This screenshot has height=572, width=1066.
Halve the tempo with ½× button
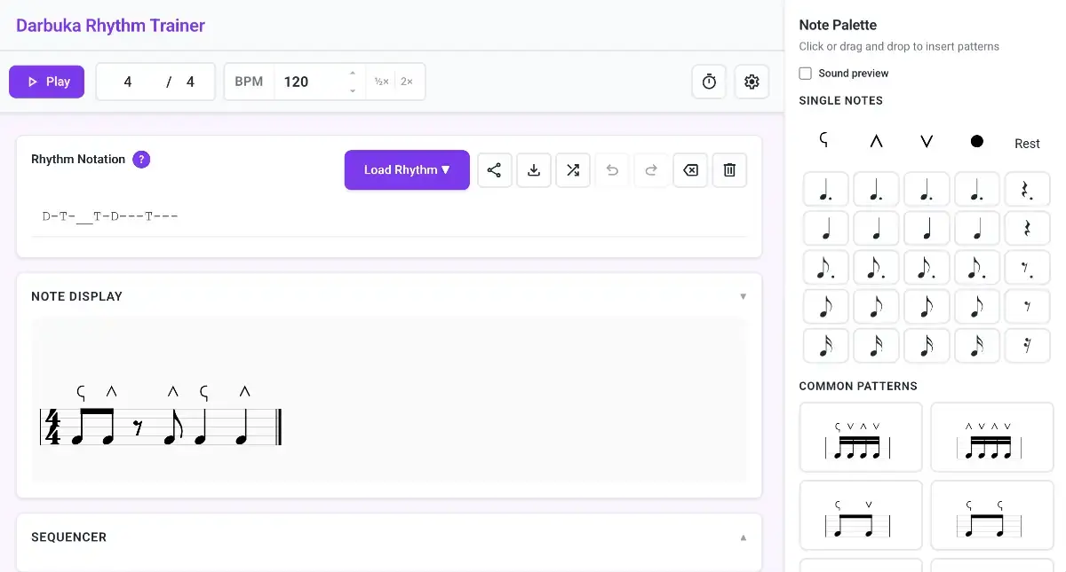381,82
